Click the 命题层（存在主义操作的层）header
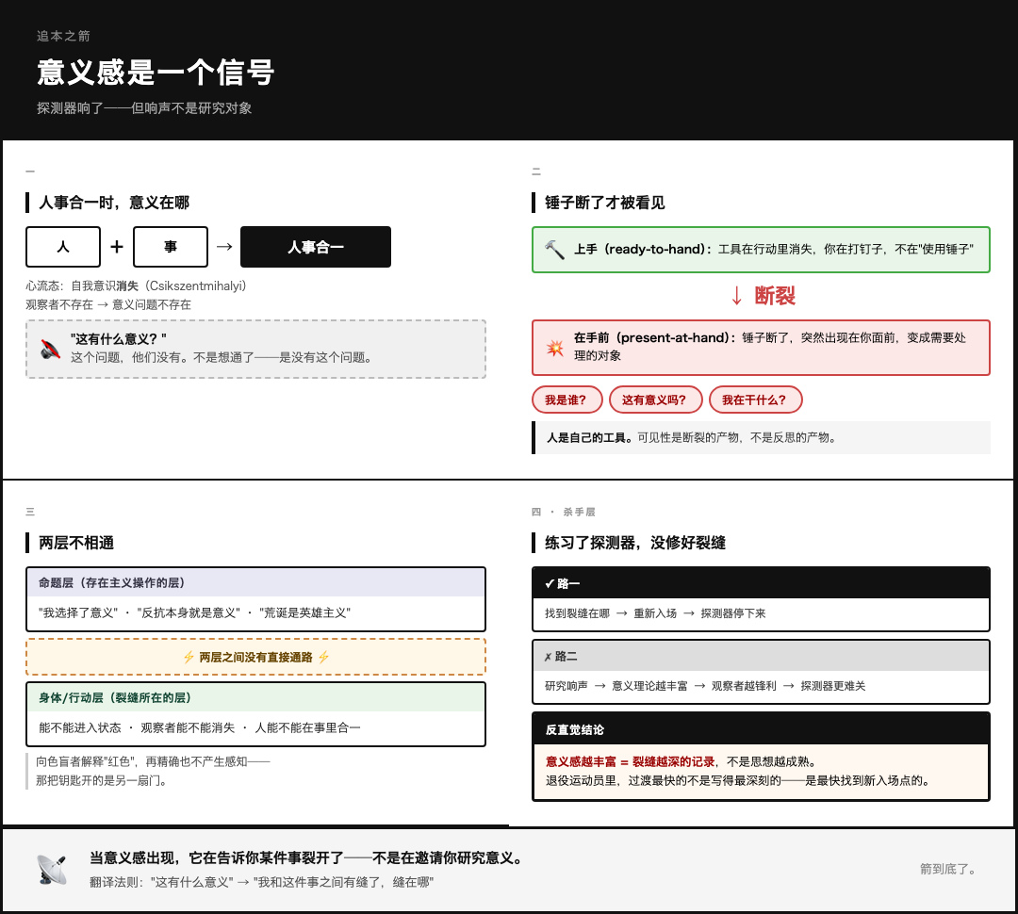The image size is (1018, 914). (255, 582)
